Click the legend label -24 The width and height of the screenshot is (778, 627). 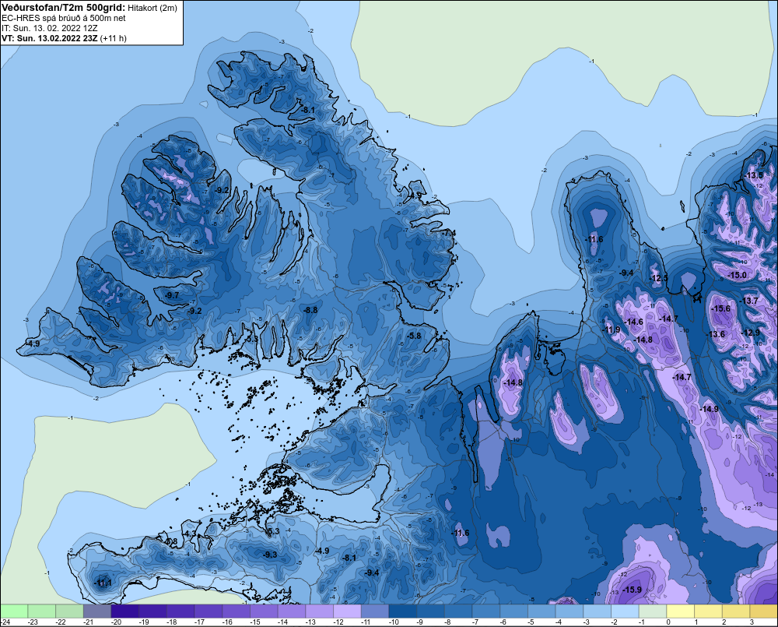(x=5, y=622)
